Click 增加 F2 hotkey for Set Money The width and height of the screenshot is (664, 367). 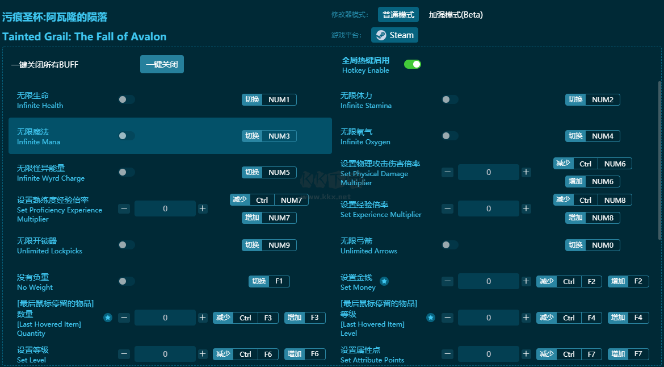click(x=628, y=281)
